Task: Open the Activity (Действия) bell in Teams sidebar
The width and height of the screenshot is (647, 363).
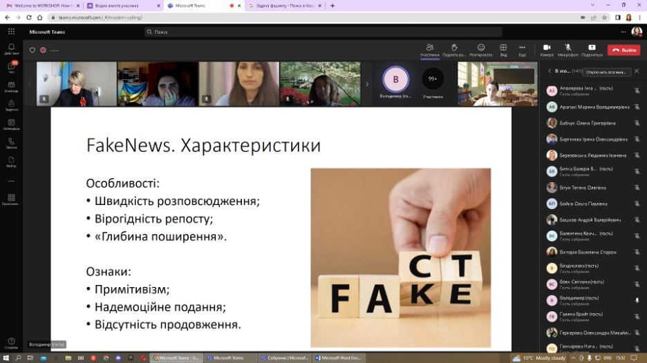Action: point(12,49)
